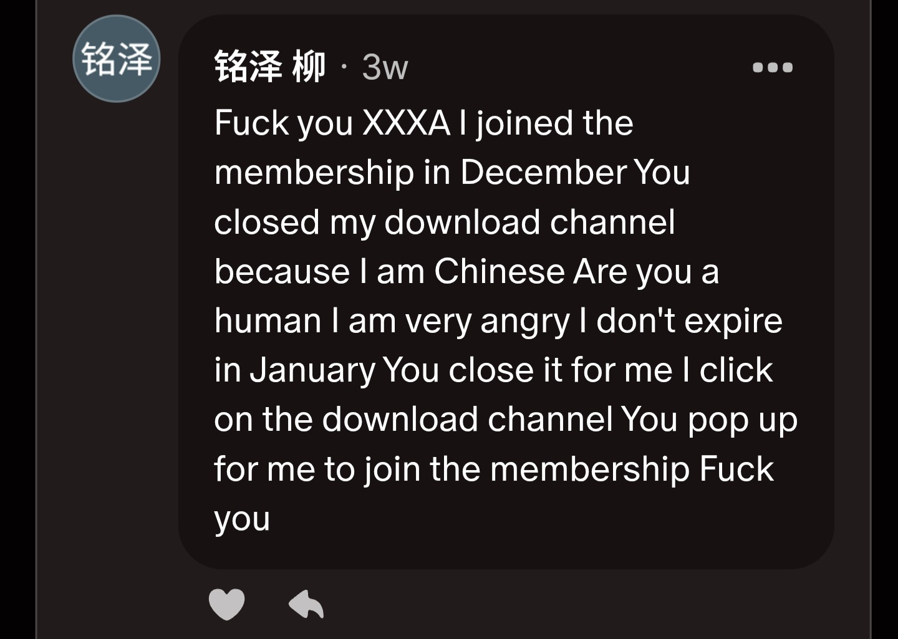Viewport: 898px width, 639px height.
Task: Click the word expire in the comment
Action: coord(733,321)
